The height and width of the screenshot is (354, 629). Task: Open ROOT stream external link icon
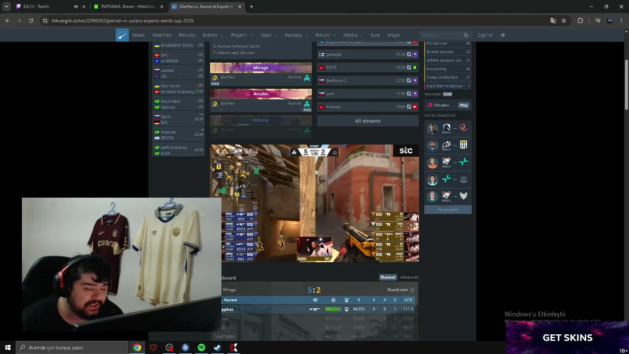[x=409, y=67]
